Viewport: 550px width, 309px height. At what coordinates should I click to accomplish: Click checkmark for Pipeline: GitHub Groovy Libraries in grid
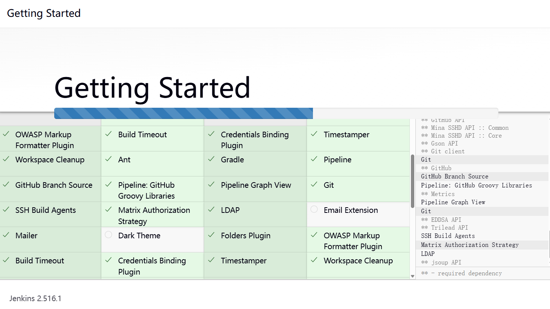(x=108, y=184)
